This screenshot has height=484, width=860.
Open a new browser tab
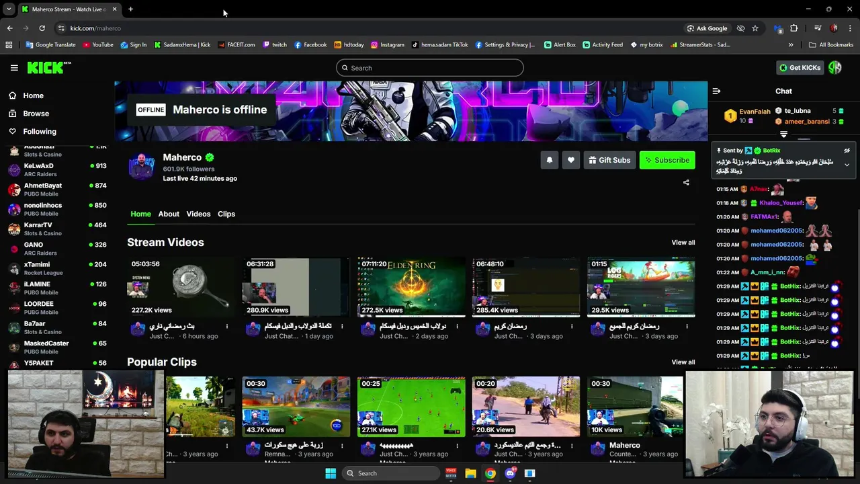[x=130, y=9]
